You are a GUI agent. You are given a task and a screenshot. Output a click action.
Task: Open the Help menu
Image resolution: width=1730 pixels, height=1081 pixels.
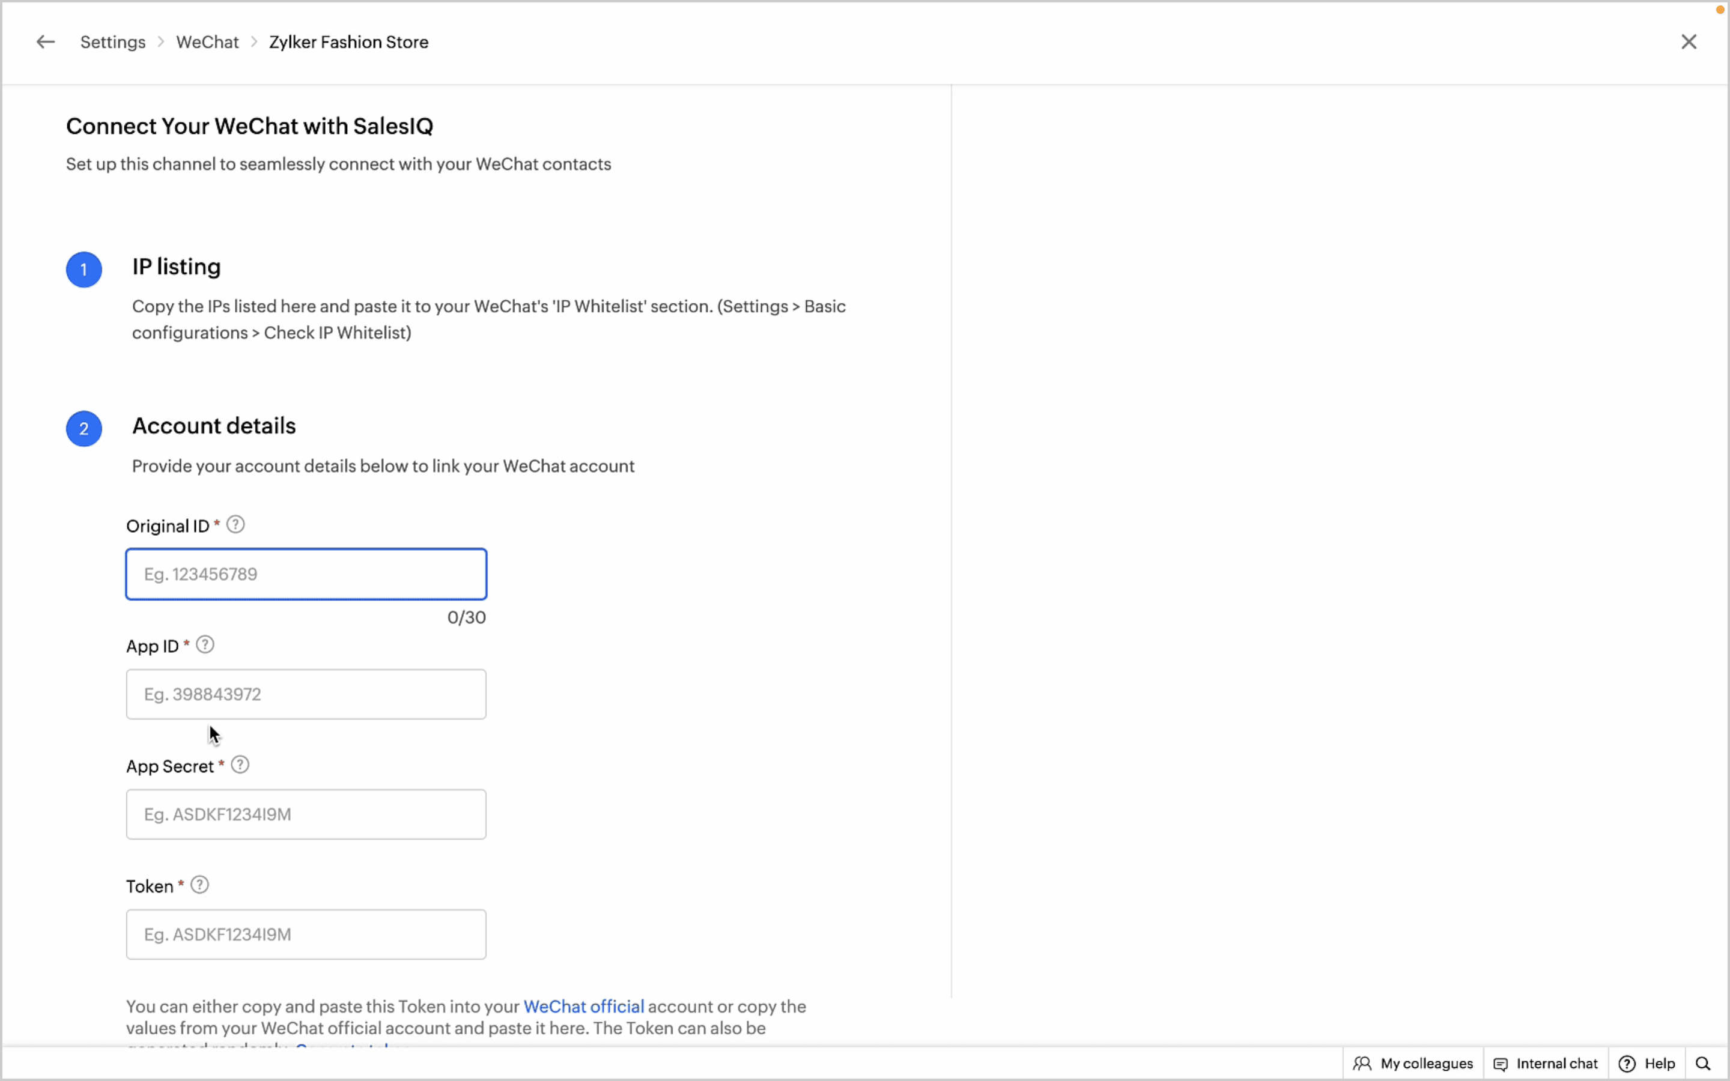click(1647, 1064)
